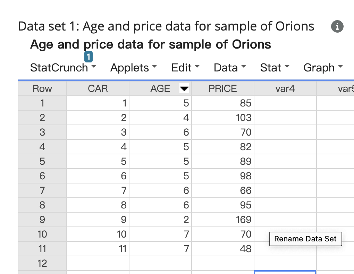354x274 pixels.
Task: Select row number 8
Action: tap(42, 205)
